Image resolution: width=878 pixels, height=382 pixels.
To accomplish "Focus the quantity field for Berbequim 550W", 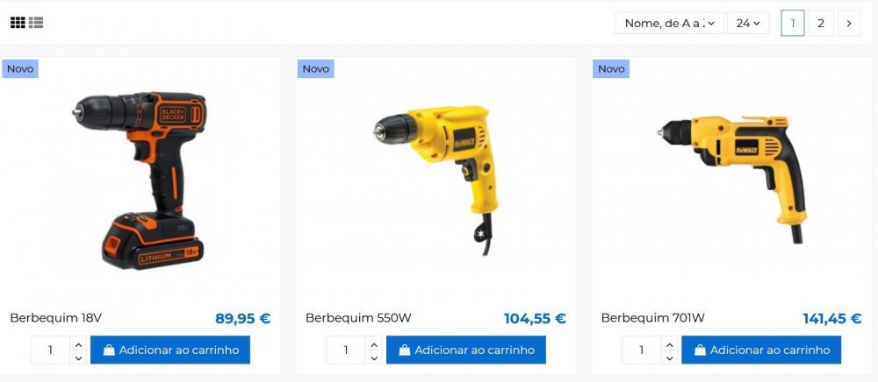I will 346,350.
